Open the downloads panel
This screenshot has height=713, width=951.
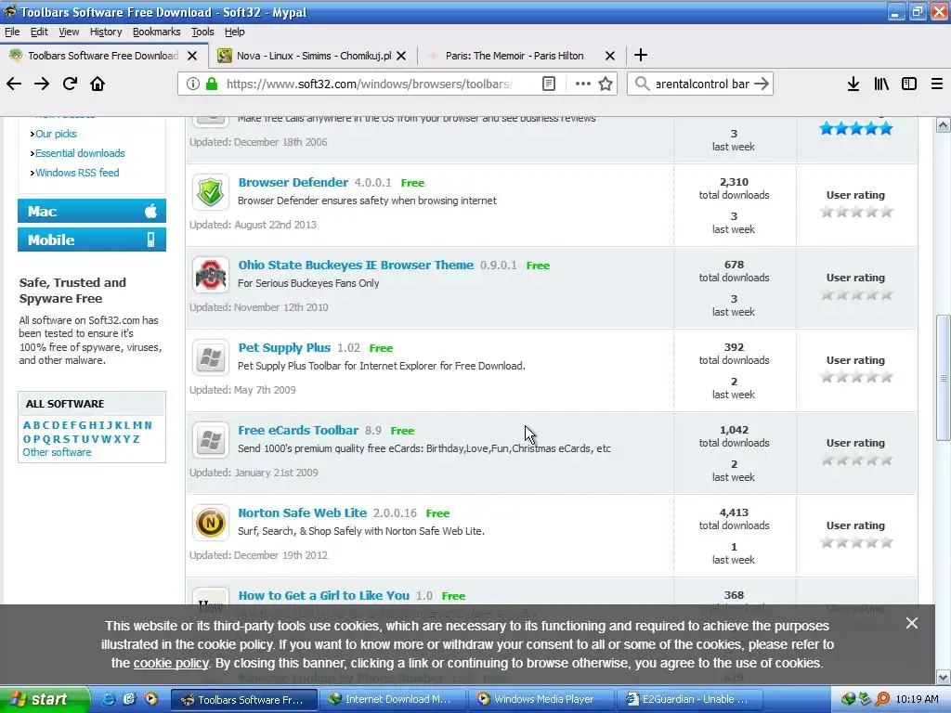pos(853,84)
